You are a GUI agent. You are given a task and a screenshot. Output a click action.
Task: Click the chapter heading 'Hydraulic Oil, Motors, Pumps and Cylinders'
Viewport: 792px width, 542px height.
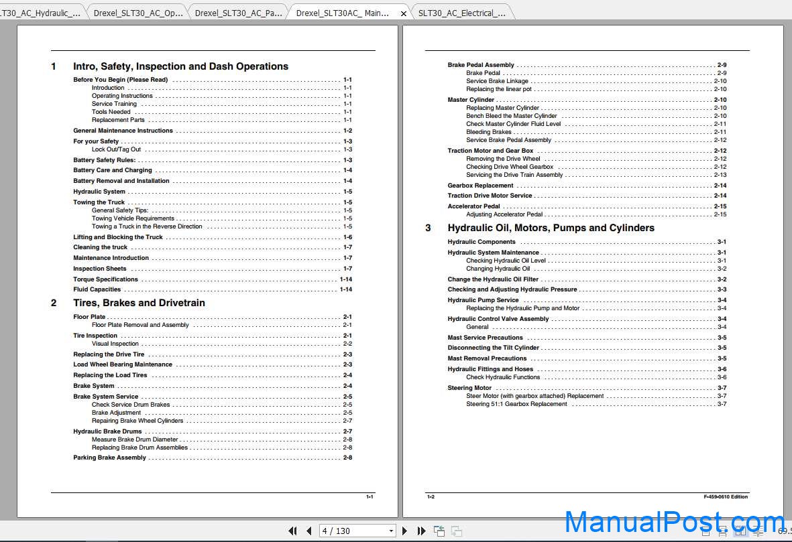(x=551, y=228)
